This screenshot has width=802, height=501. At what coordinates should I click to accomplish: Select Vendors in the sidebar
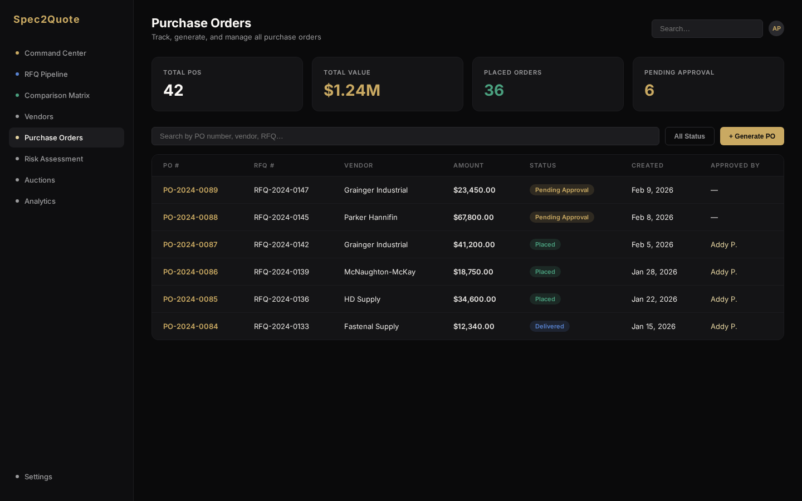click(x=39, y=116)
